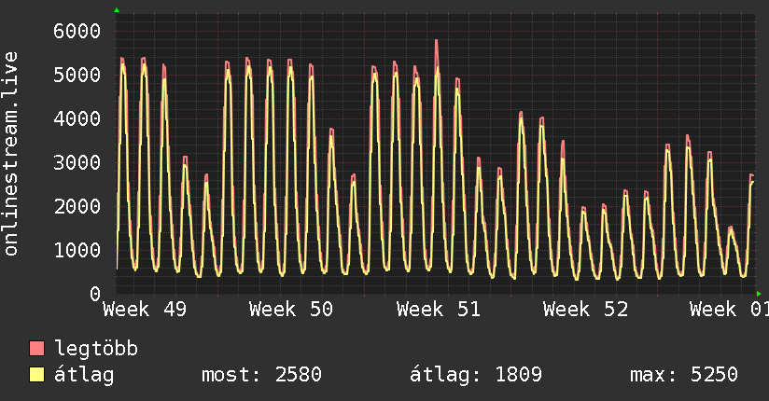This screenshot has height=401, width=769.
Task: Click the 4000 y-axis tick label
Action: pos(77,118)
